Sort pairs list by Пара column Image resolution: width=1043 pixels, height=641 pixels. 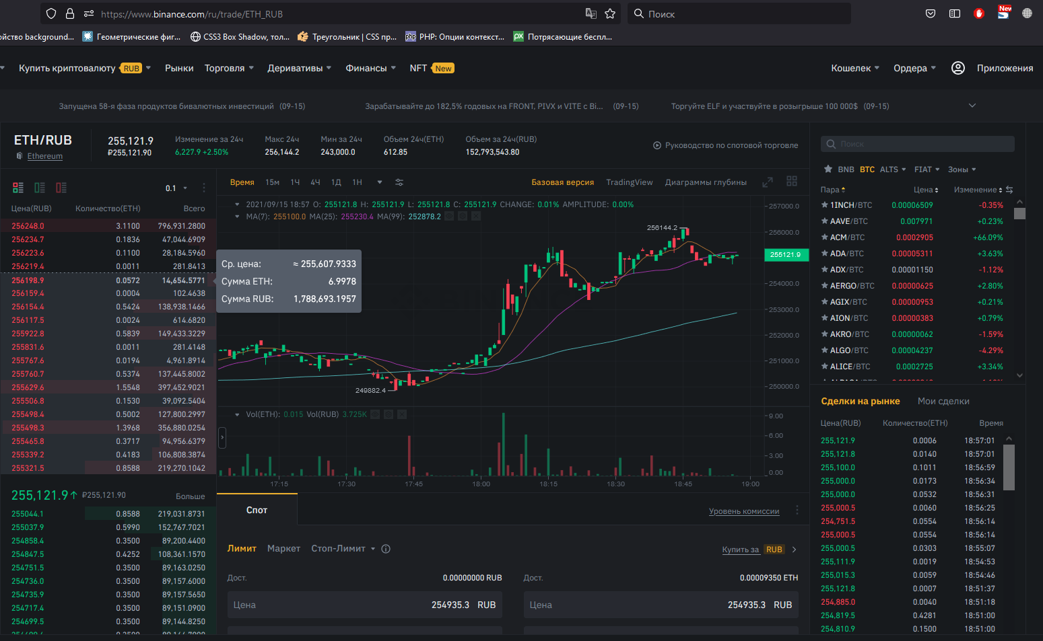click(x=833, y=190)
